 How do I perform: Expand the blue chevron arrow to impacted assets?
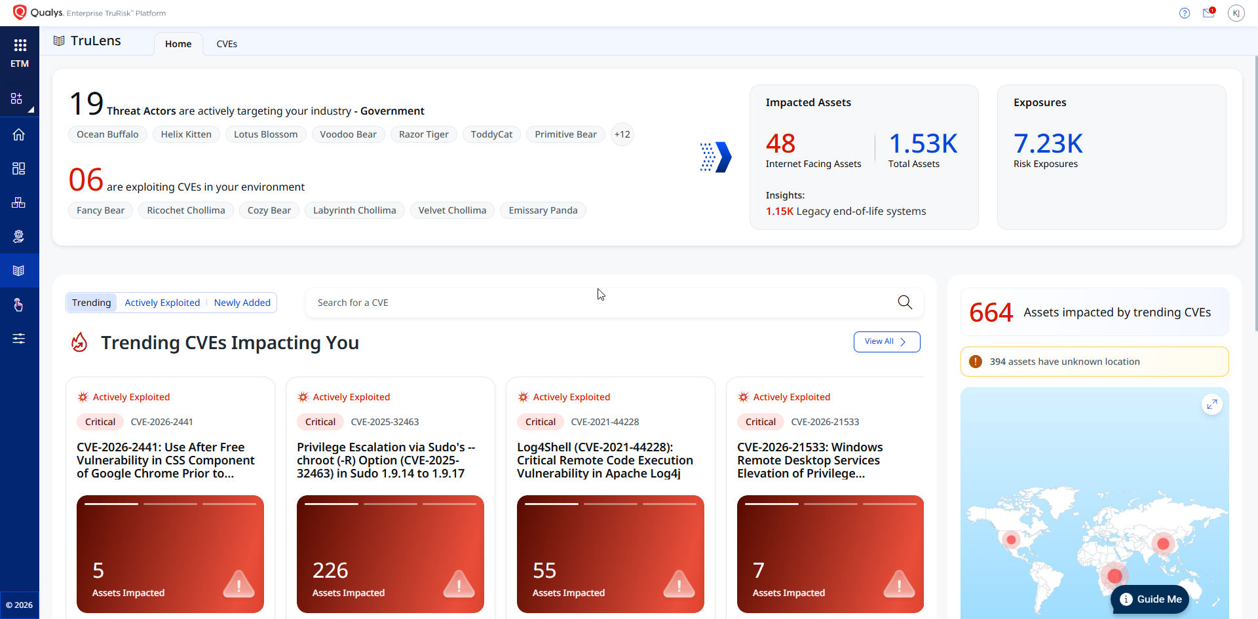tap(715, 157)
